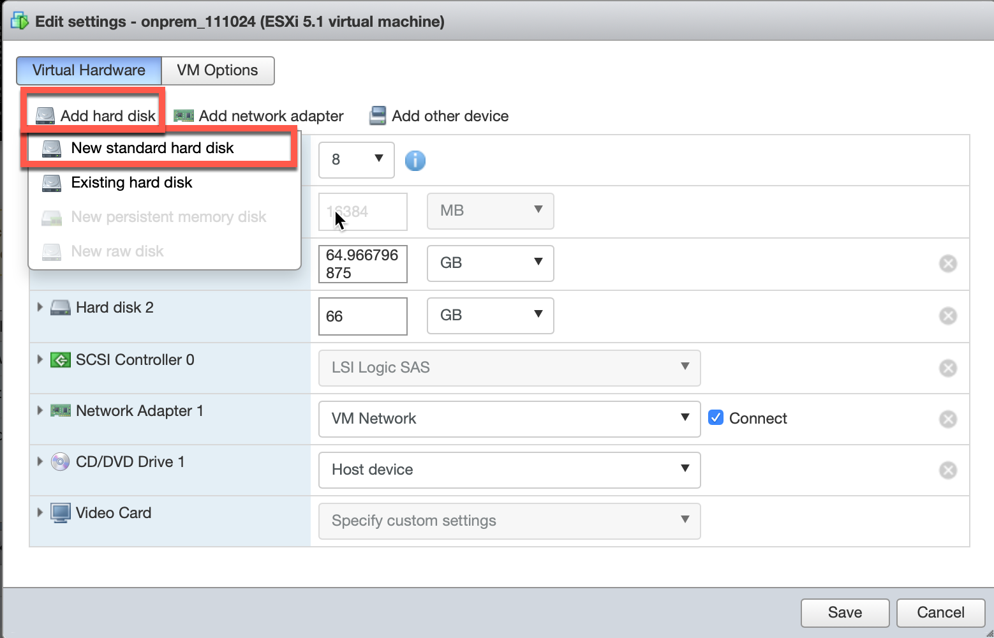Switch to the VM Options tab
994x638 pixels.
tap(218, 70)
